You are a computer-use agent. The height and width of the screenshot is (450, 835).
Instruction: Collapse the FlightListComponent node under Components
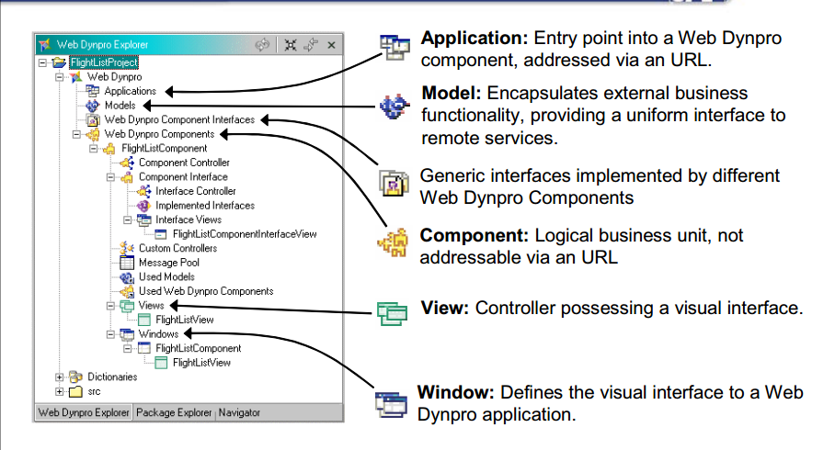[93, 149]
